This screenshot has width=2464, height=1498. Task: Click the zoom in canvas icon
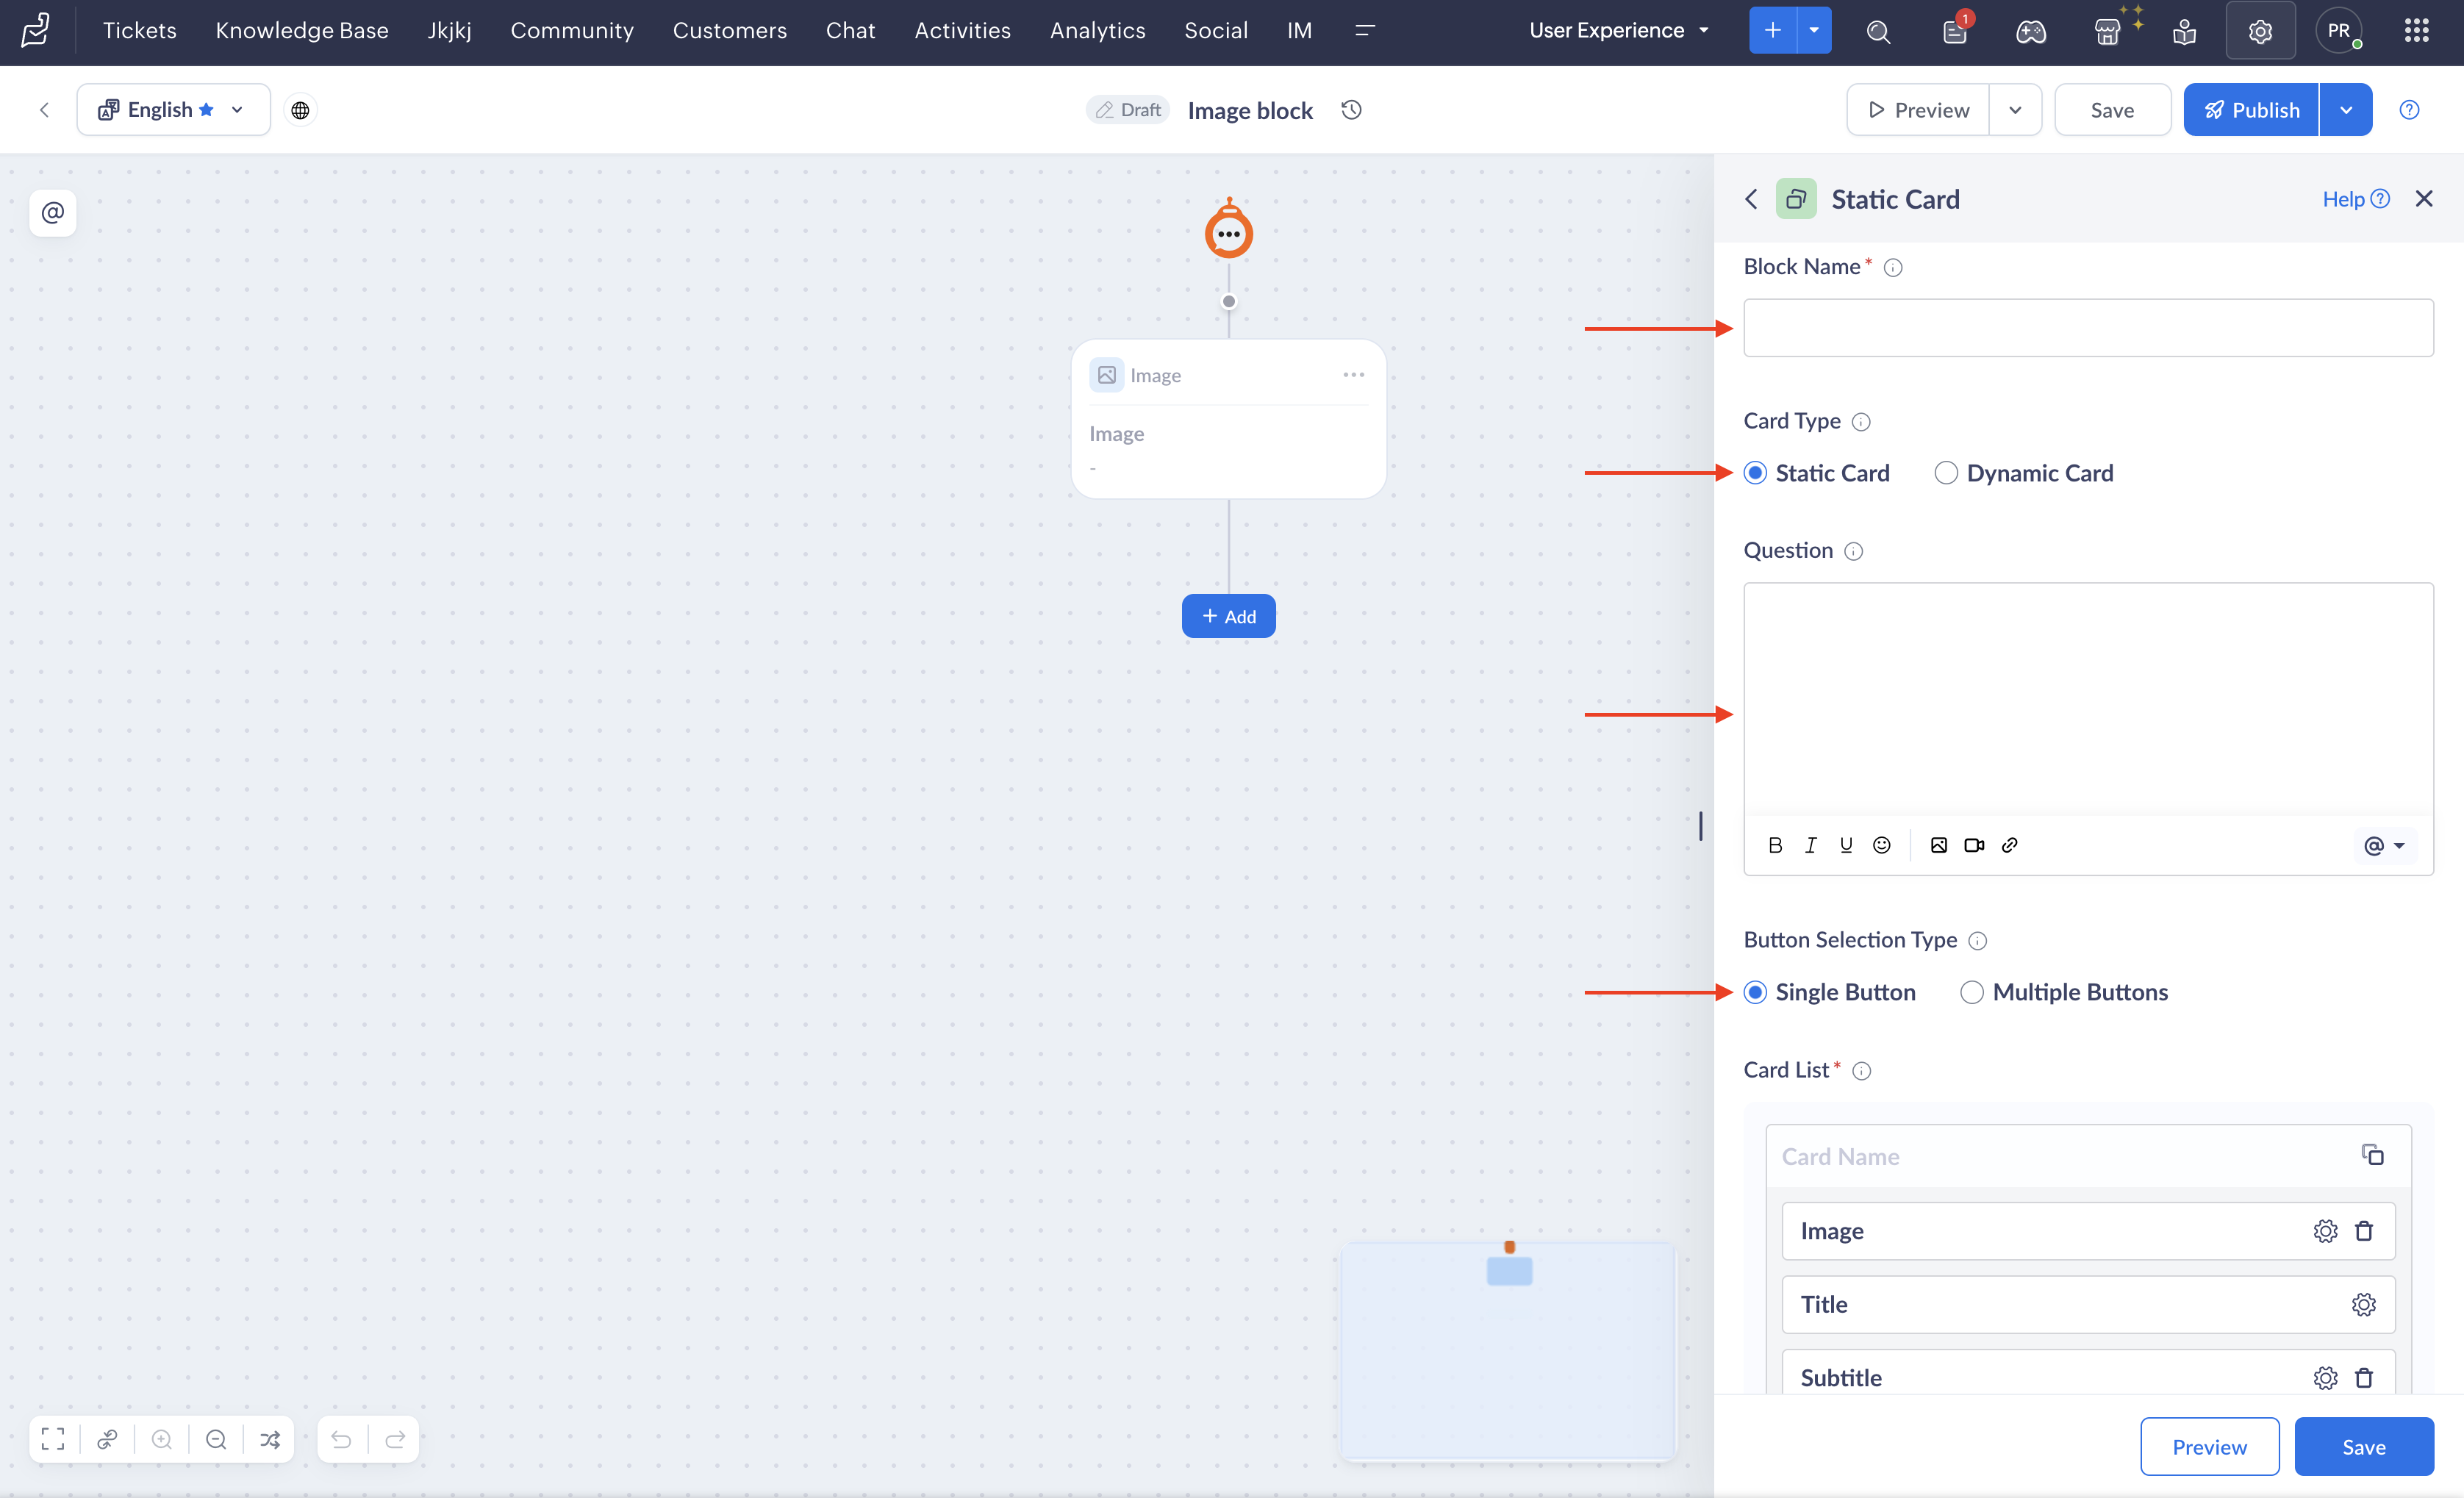click(x=162, y=1440)
